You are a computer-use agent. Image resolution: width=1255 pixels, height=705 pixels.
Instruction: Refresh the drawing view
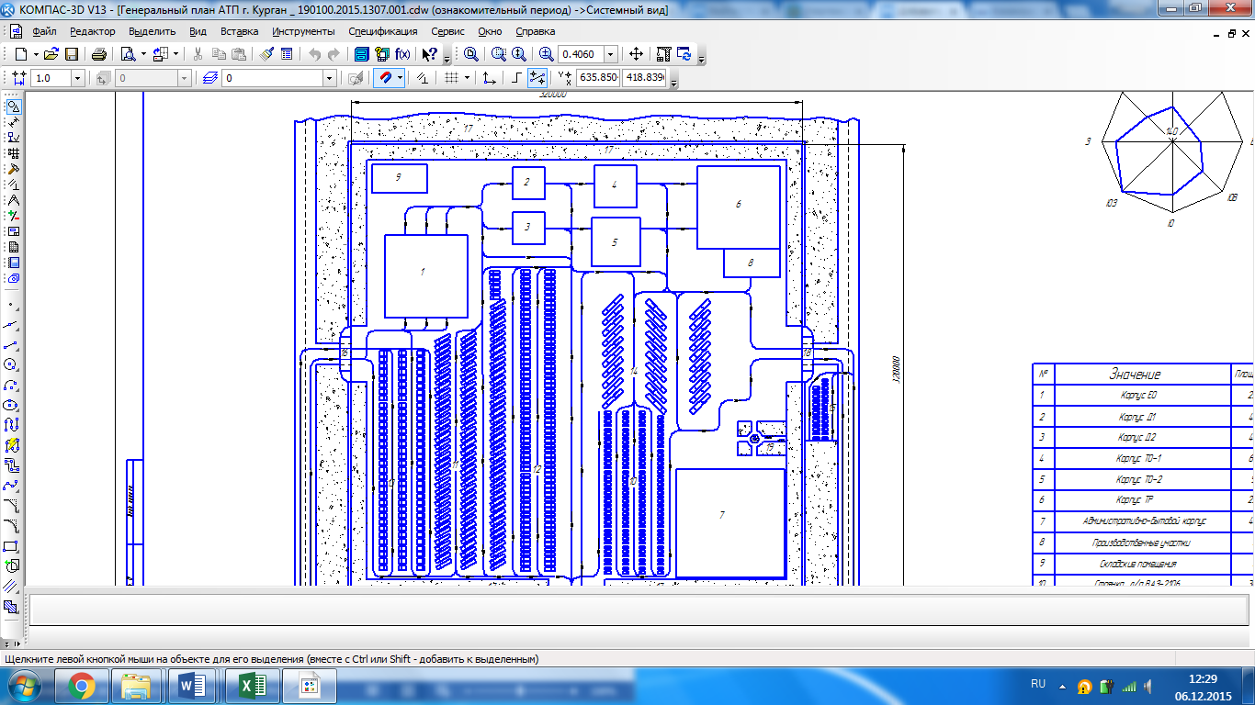pos(684,54)
